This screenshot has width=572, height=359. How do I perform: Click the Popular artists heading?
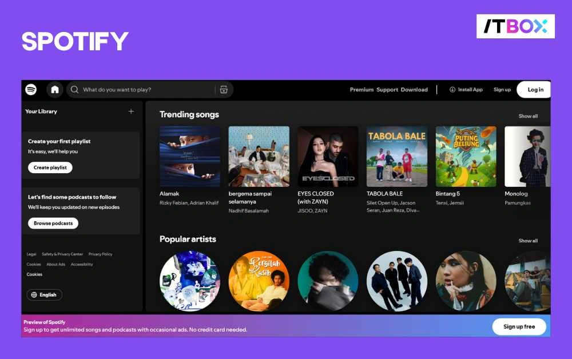(x=188, y=240)
